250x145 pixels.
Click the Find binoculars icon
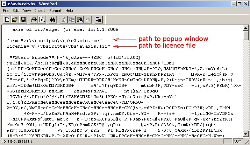coord(52,19)
